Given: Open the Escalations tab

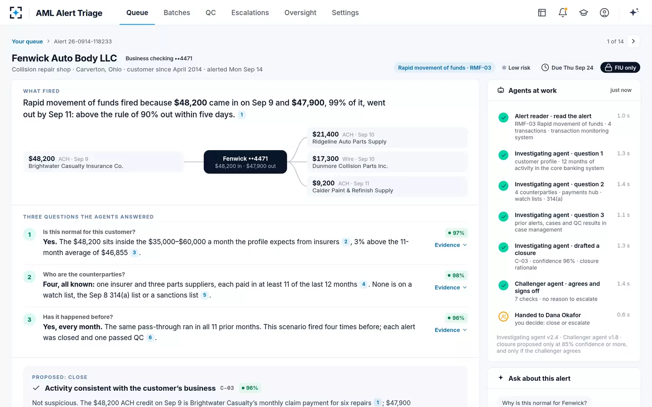Looking at the screenshot, I should (250, 13).
